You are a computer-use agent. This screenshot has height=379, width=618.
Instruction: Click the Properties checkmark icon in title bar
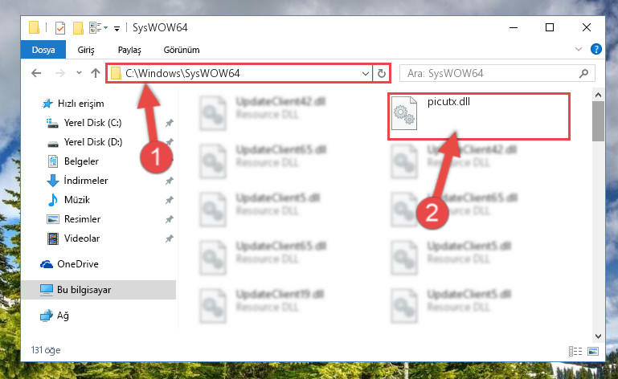60,28
